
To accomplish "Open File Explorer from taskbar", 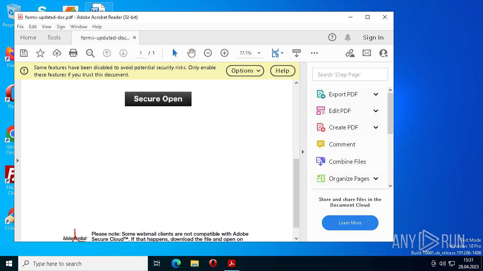I will tap(195, 263).
